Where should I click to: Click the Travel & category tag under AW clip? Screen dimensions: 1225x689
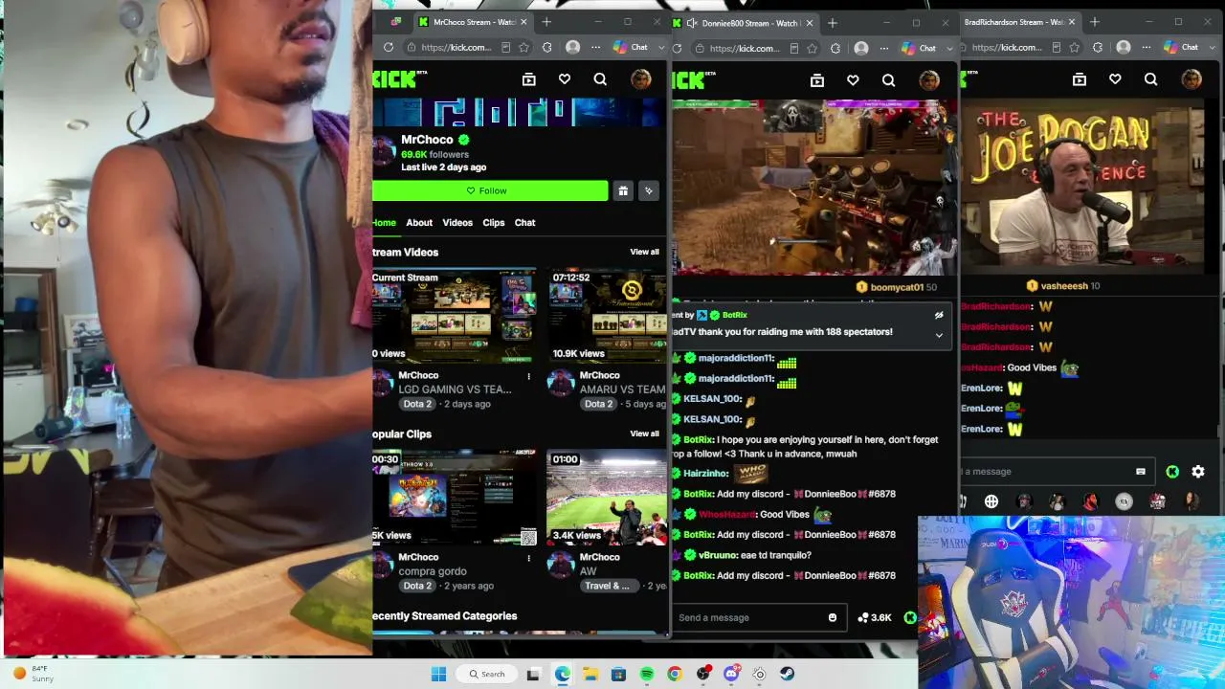(x=607, y=586)
